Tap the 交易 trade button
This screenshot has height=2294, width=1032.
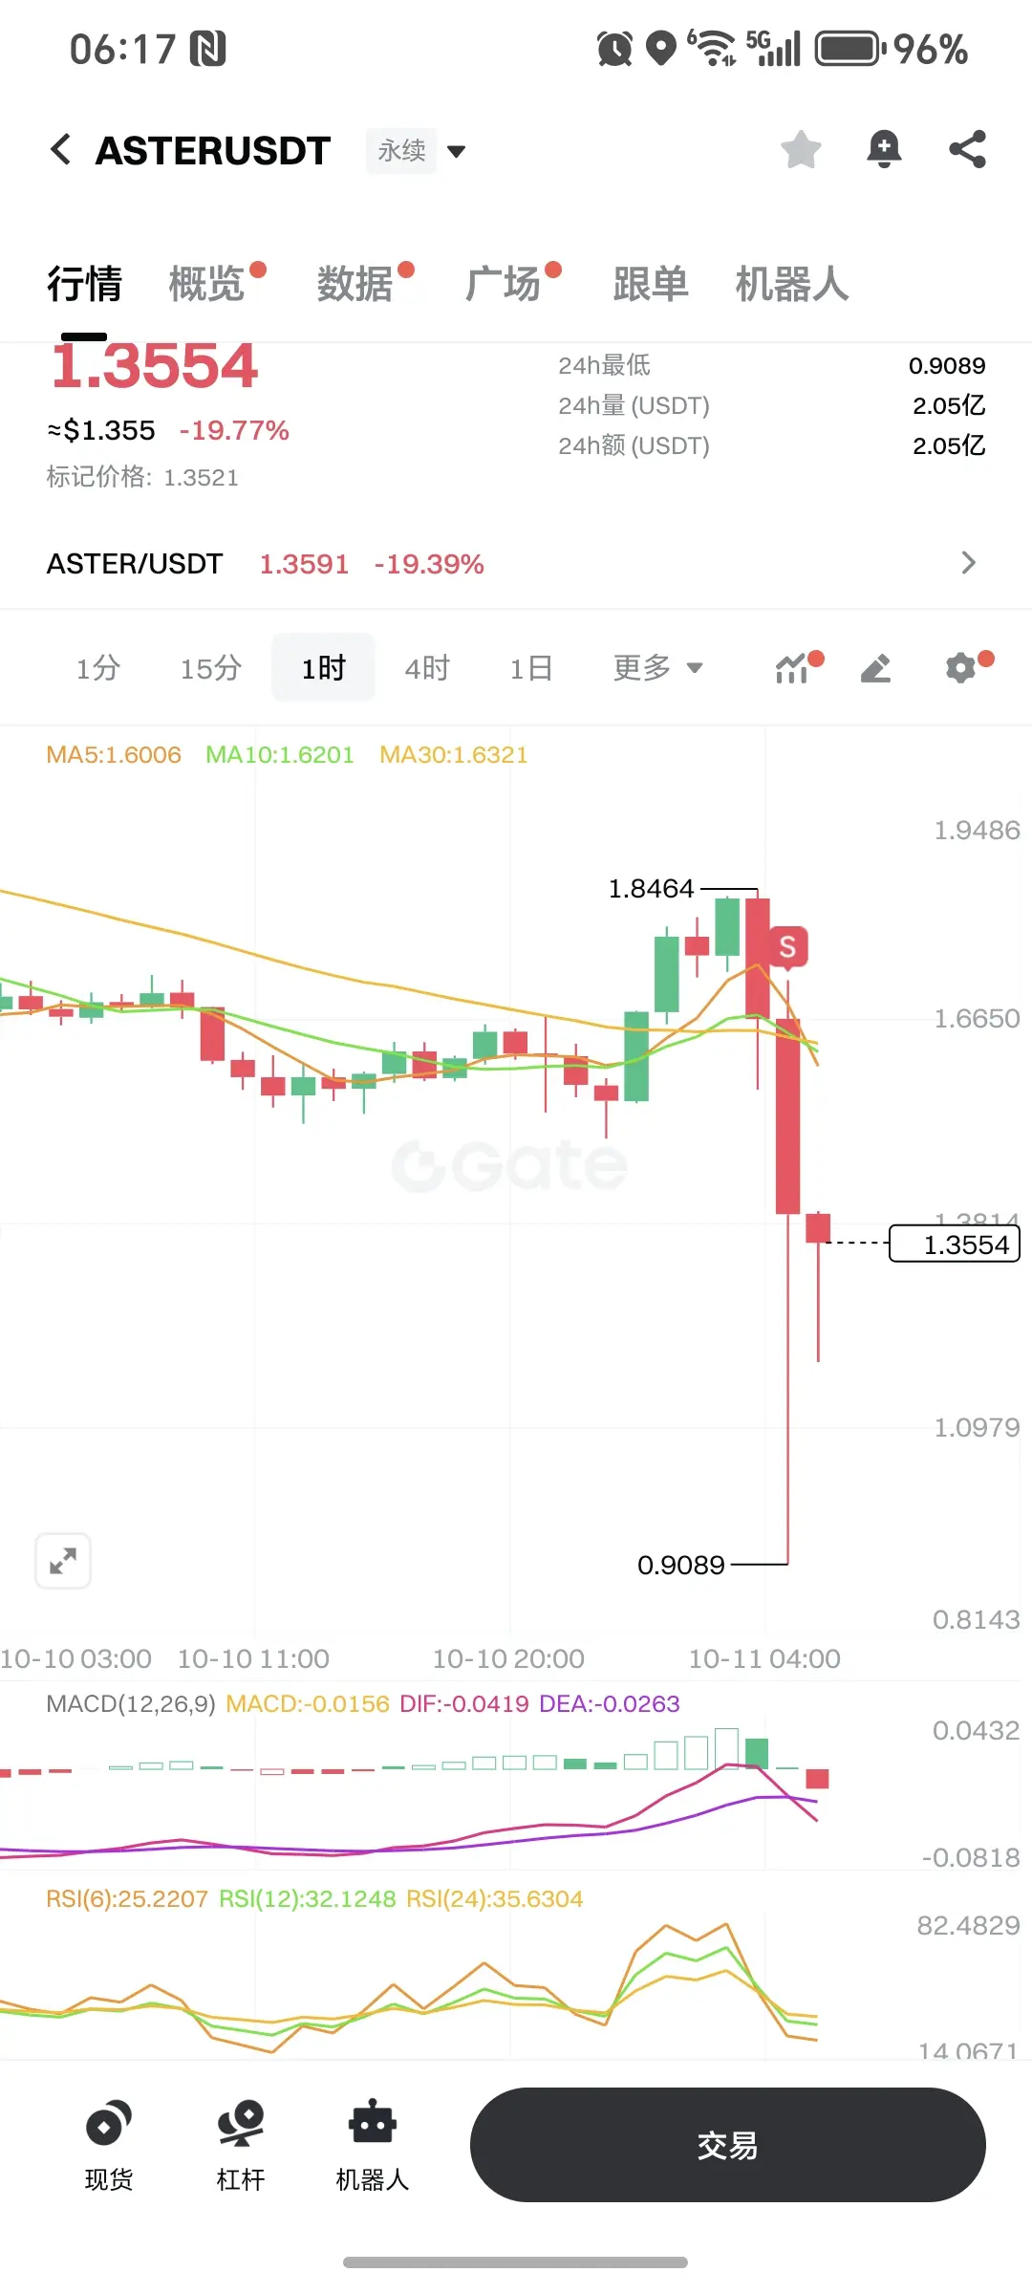click(x=728, y=2145)
